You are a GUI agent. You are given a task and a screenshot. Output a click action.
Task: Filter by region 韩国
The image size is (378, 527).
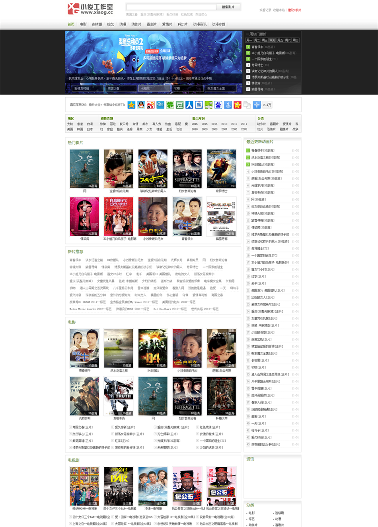(x=80, y=129)
